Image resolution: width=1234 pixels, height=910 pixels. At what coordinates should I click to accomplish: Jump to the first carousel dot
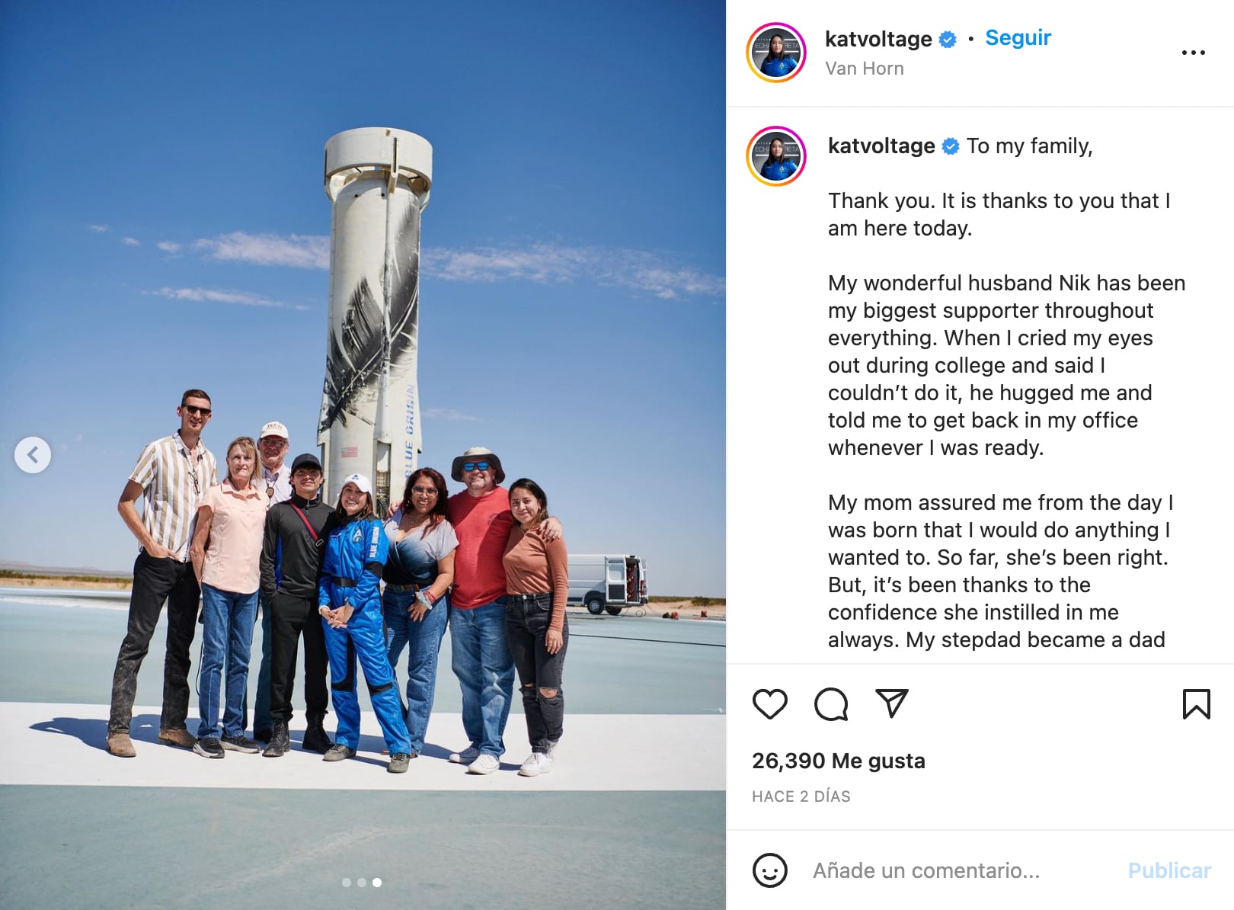point(347,883)
